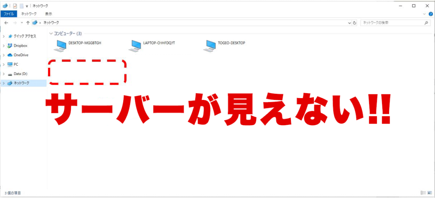Select Data (D:) drive in sidebar
Image resolution: width=435 pixels, height=198 pixels.
[x=20, y=74]
